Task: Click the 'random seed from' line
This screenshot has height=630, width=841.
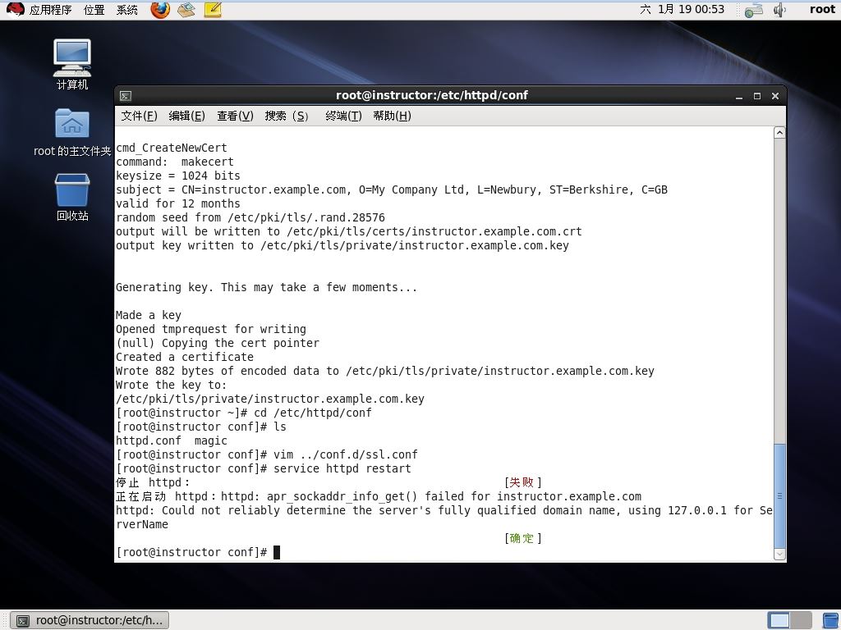Action: [250, 217]
